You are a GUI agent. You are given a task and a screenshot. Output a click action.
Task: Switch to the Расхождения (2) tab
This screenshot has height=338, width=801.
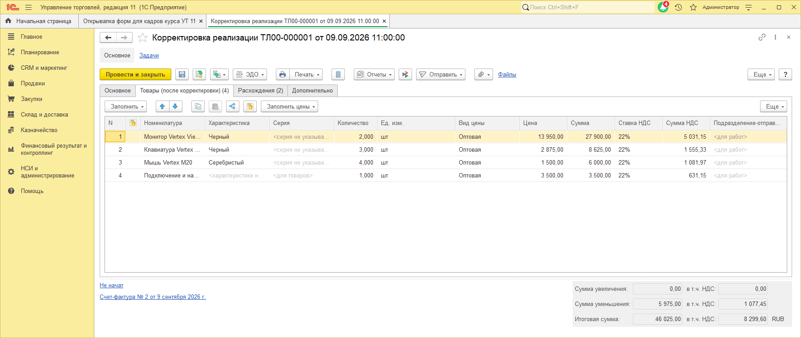tap(260, 91)
